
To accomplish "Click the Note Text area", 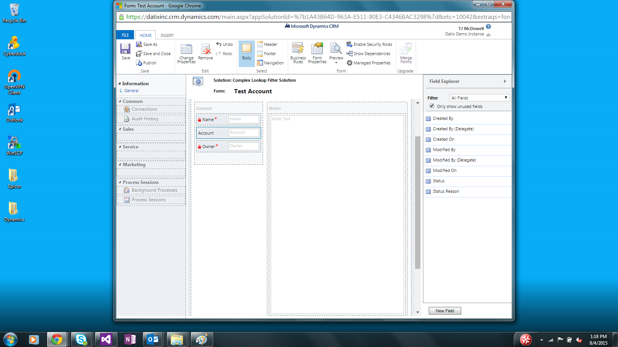I will [337, 215].
